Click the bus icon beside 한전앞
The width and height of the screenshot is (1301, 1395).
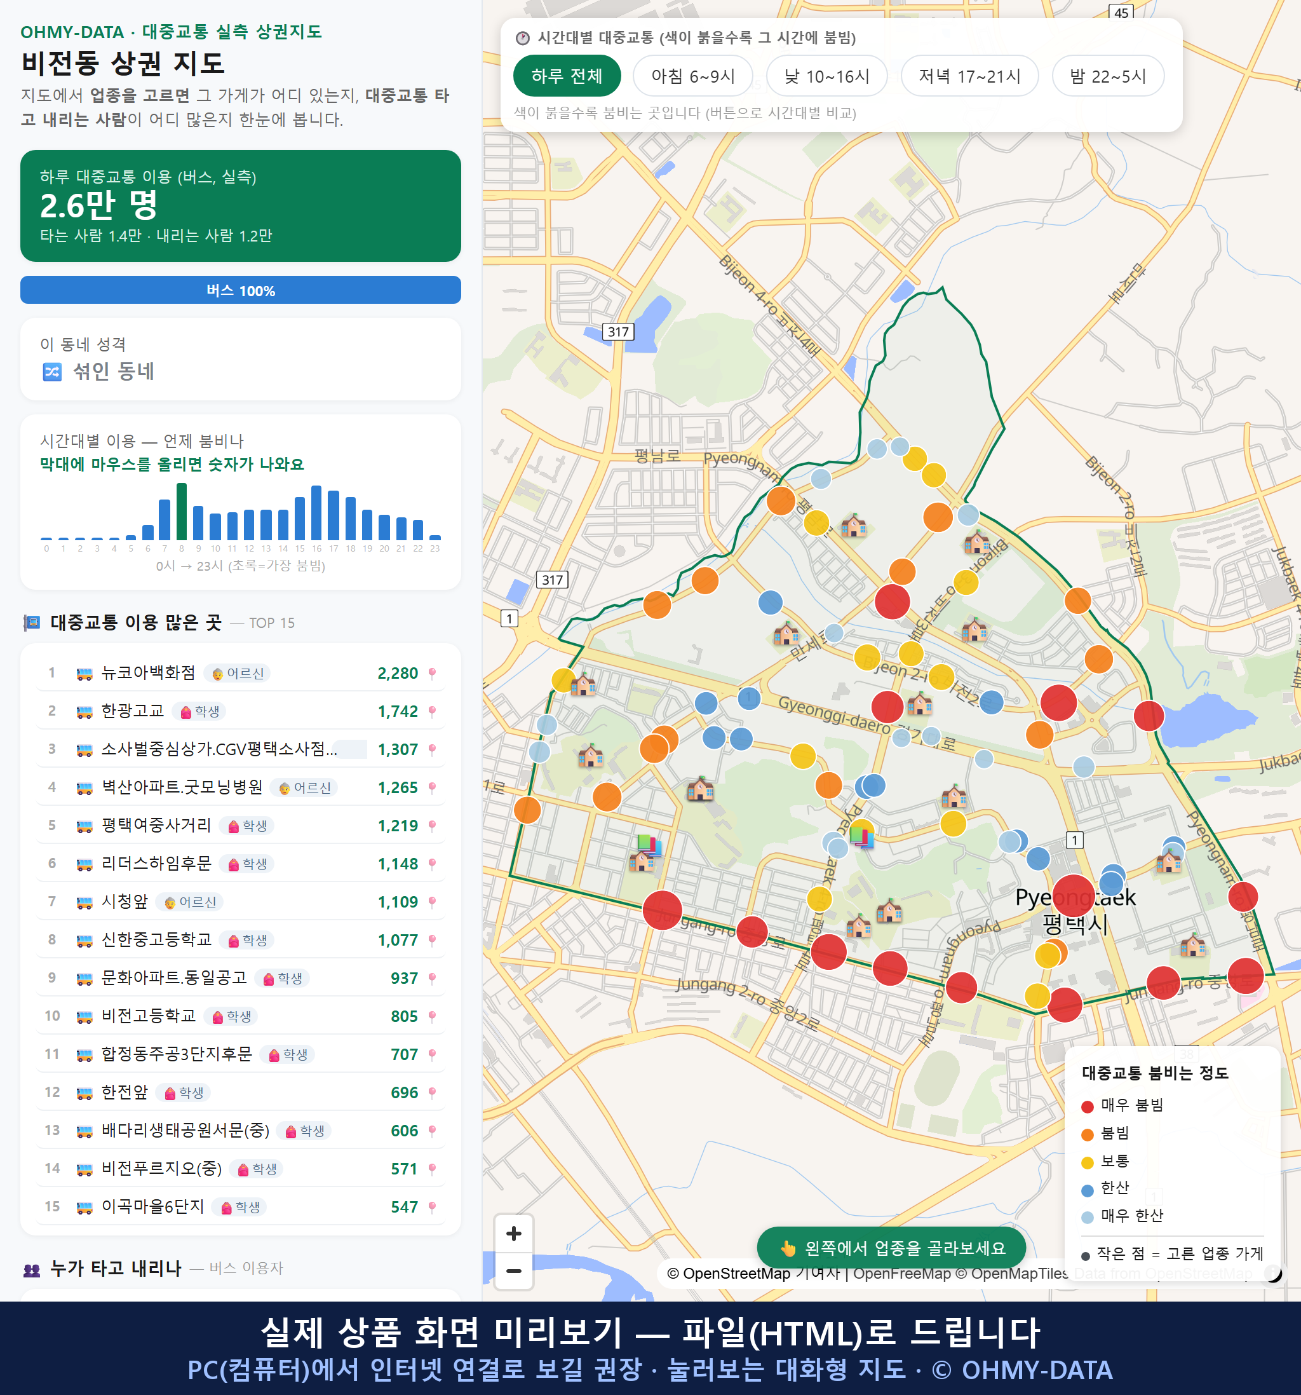(84, 1093)
